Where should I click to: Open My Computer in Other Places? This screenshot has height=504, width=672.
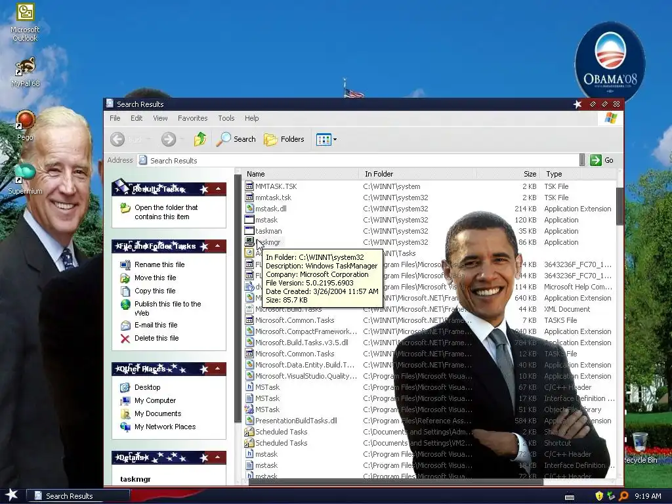point(155,400)
